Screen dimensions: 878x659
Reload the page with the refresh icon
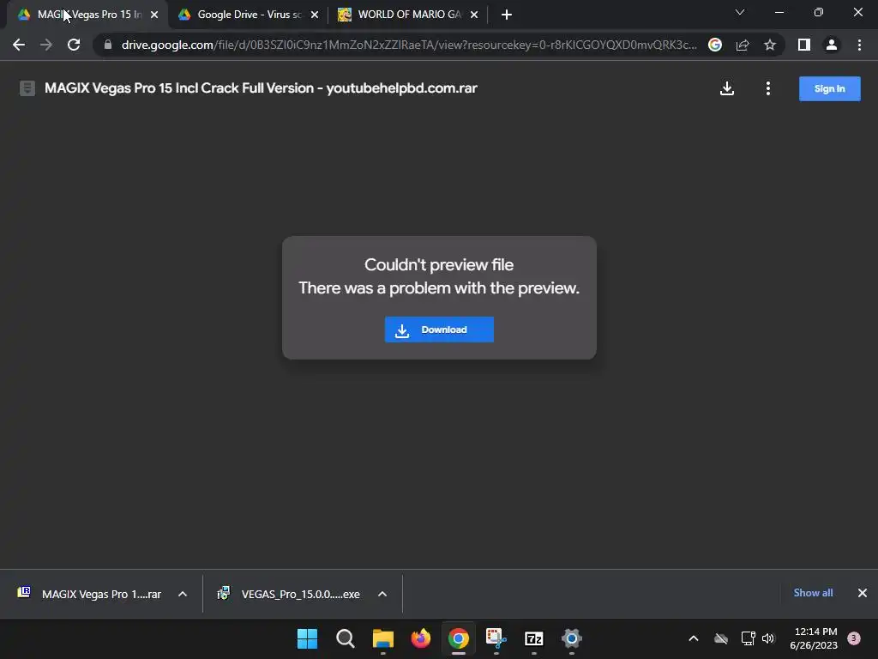pos(74,45)
